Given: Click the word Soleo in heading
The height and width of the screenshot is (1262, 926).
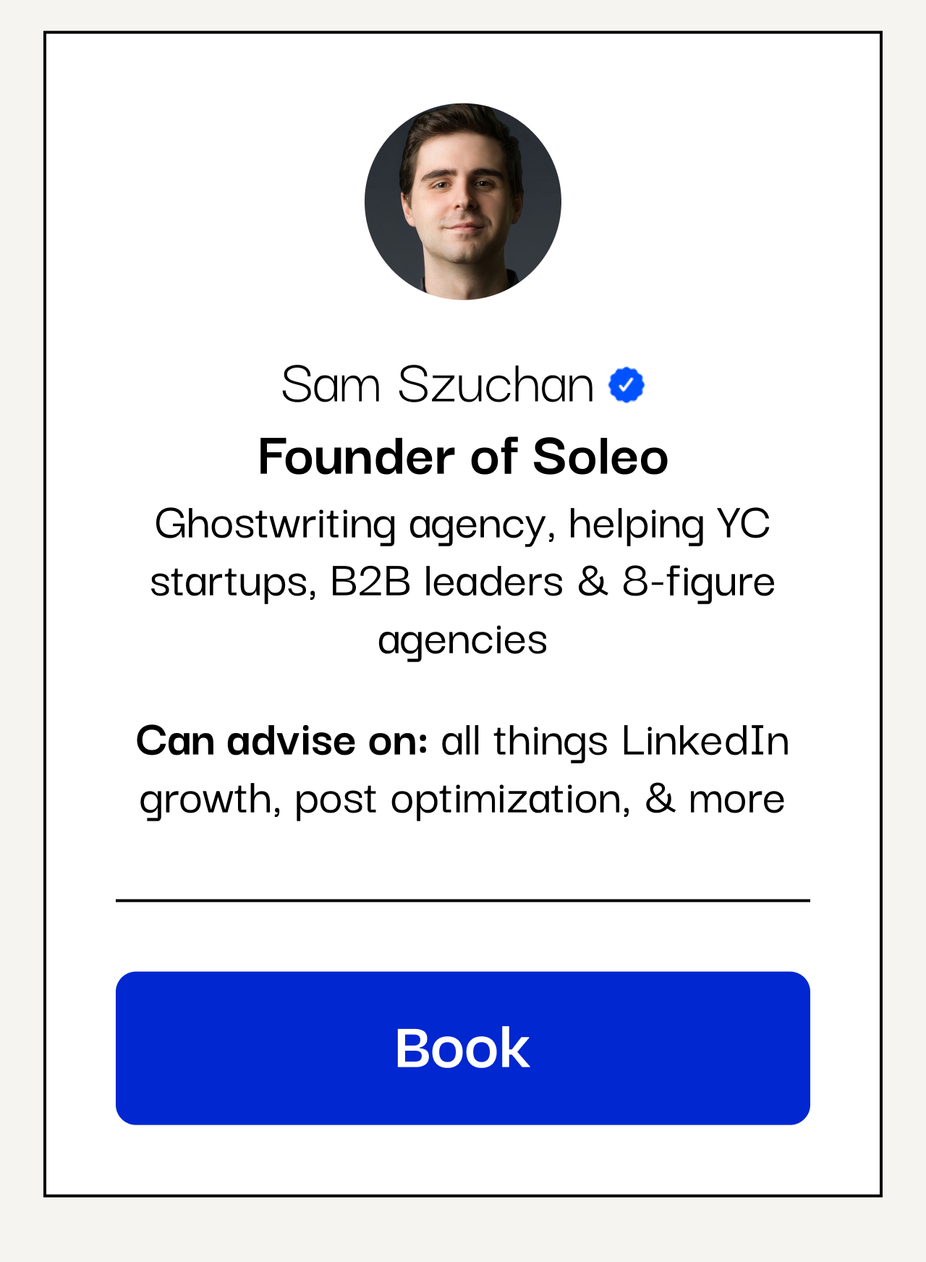Looking at the screenshot, I should tap(600, 457).
